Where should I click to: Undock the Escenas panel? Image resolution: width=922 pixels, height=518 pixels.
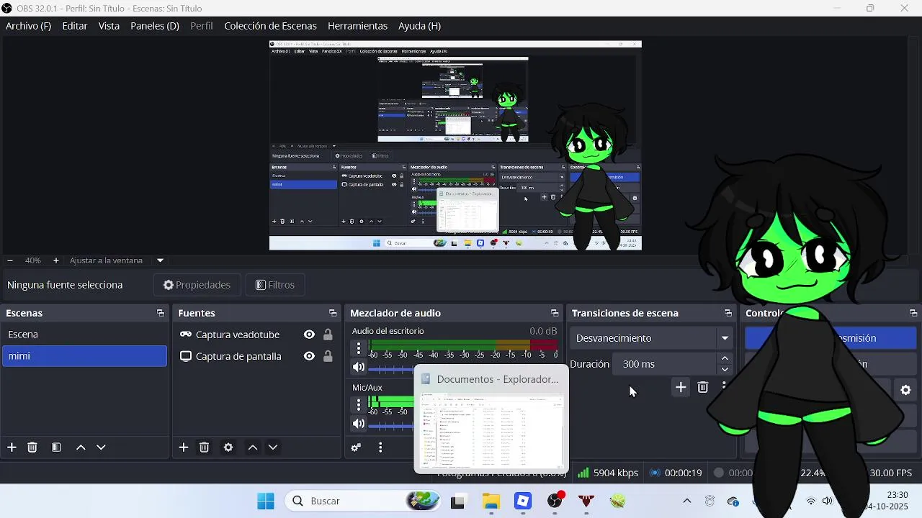(161, 313)
